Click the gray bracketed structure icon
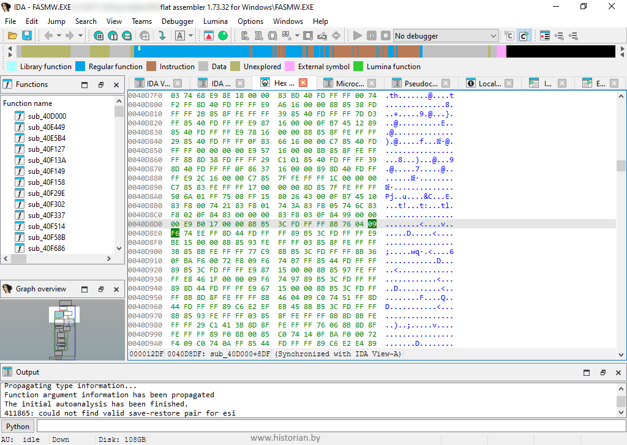The width and height of the screenshot is (627, 445). point(272,36)
